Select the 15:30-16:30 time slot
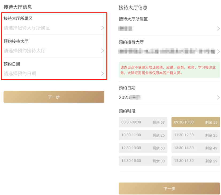 pos(196,161)
